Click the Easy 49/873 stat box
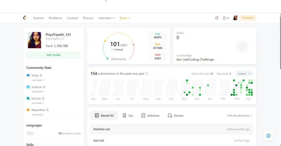 (x=157, y=35)
